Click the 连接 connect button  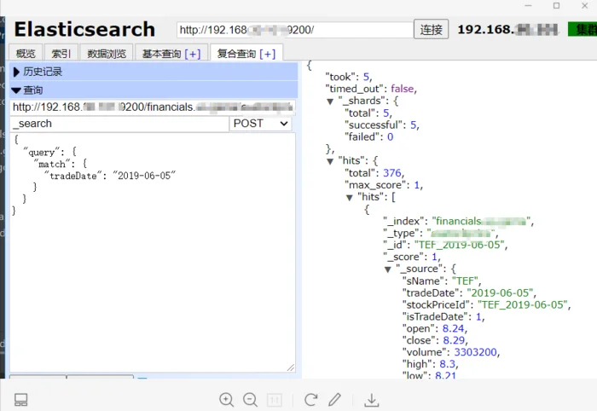(431, 29)
